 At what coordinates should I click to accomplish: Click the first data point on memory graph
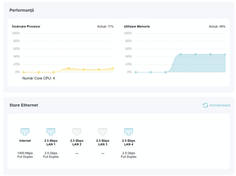coord(136,72)
